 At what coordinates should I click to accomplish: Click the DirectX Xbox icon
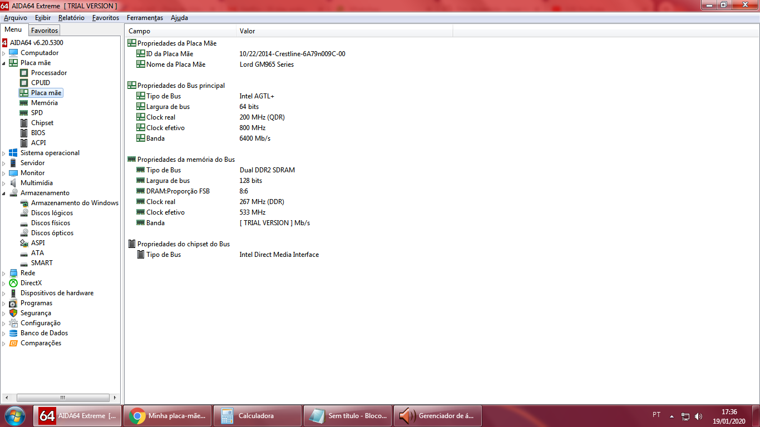pos(13,283)
